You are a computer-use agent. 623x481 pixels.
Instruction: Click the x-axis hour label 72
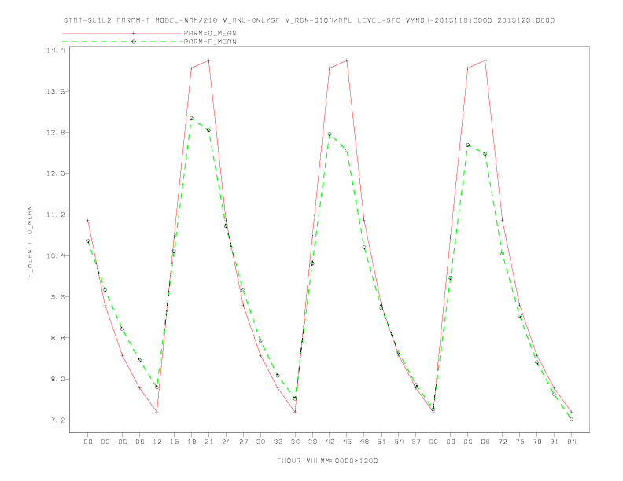click(x=502, y=442)
